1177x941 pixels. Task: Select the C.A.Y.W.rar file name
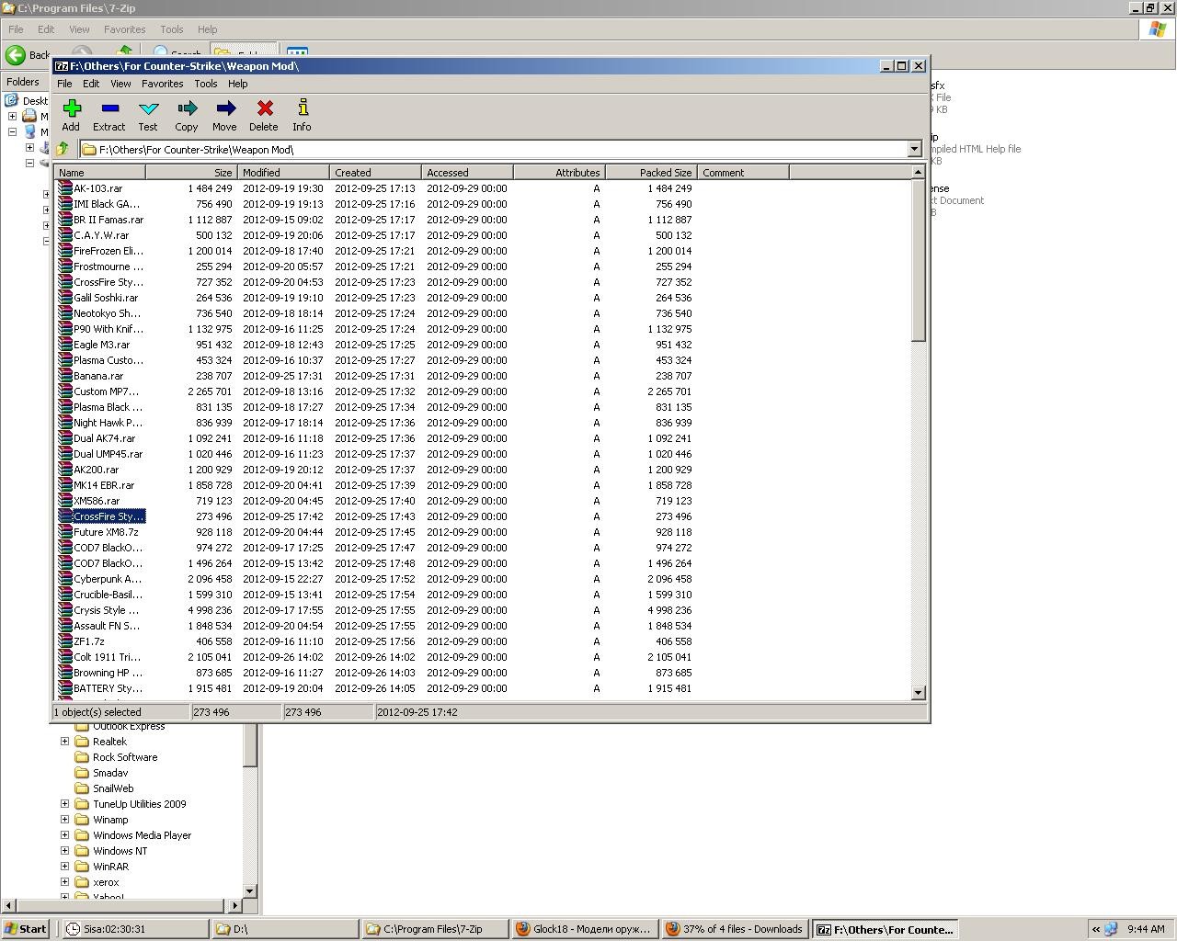[101, 235]
